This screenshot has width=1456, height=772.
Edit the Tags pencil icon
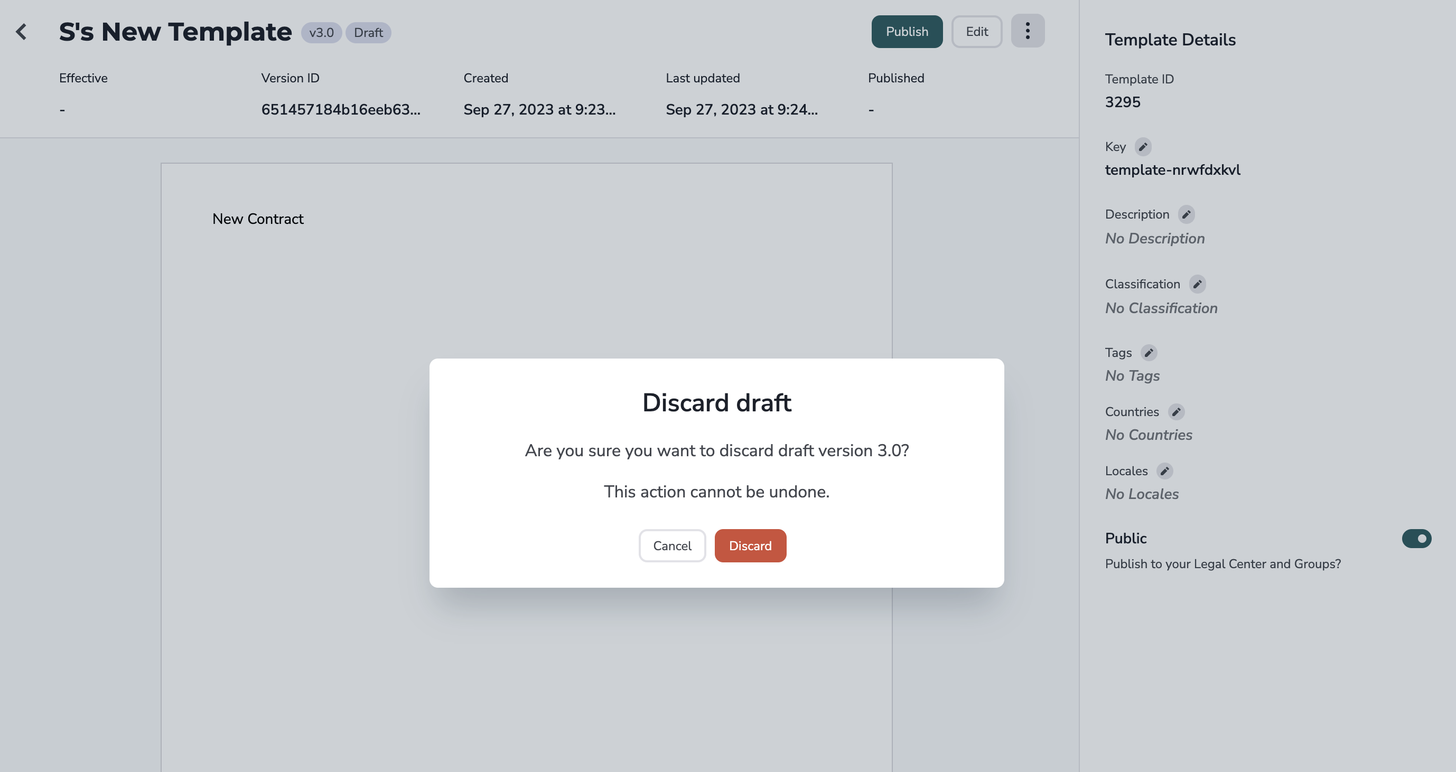coord(1149,353)
